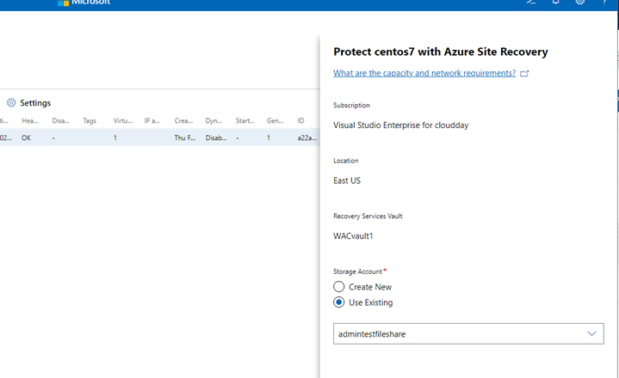
Task: Open the capacity and network requirements link
Action: tap(424, 73)
